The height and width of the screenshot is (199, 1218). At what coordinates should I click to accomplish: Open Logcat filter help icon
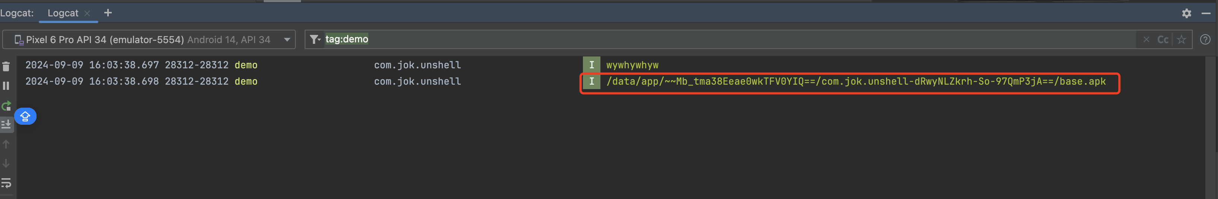1205,40
